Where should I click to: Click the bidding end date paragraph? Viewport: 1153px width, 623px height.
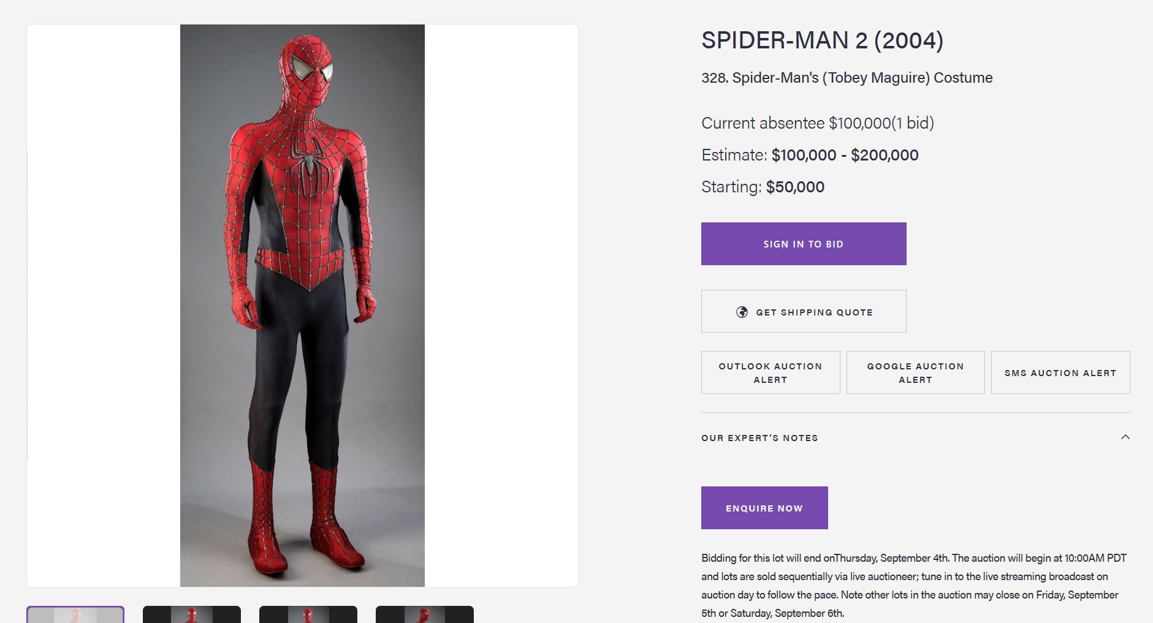click(x=914, y=586)
